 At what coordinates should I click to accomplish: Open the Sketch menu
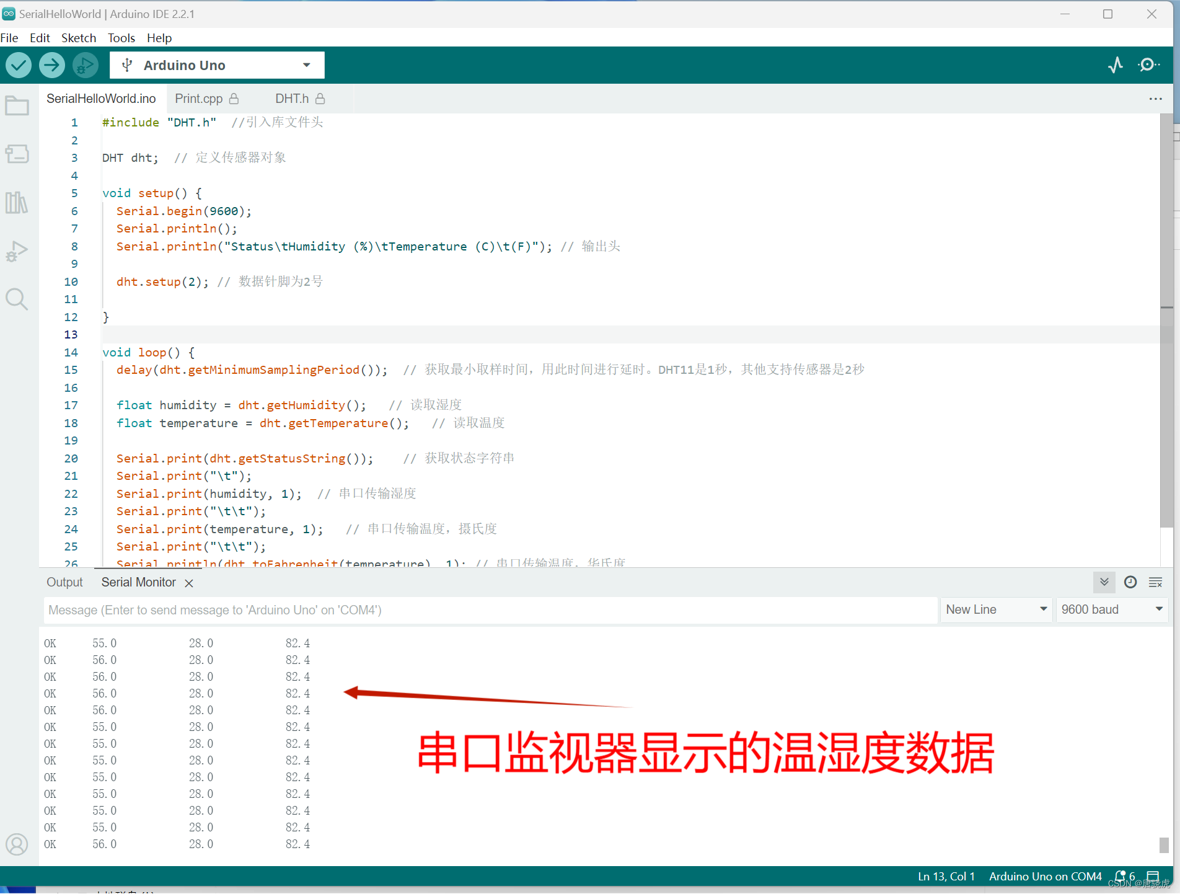79,38
